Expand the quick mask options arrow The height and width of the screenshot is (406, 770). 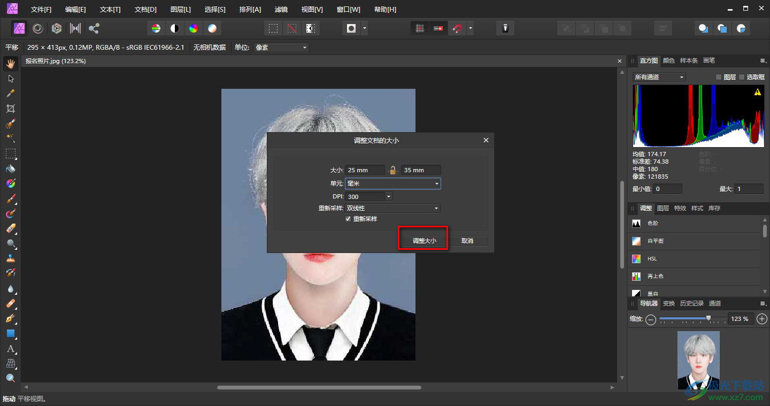pos(364,28)
